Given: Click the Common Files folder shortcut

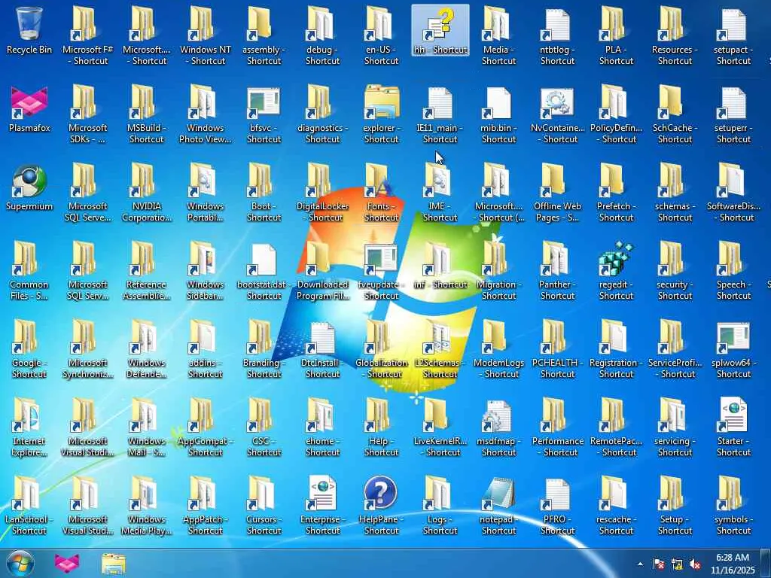Looking at the screenshot, I should point(29,271).
